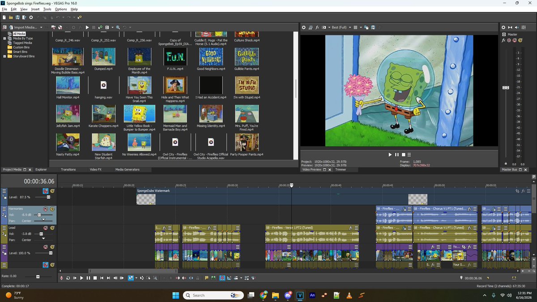Save preview snapshot to file
The width and height of the screenshot is (537, 302).
click(373, 27)
